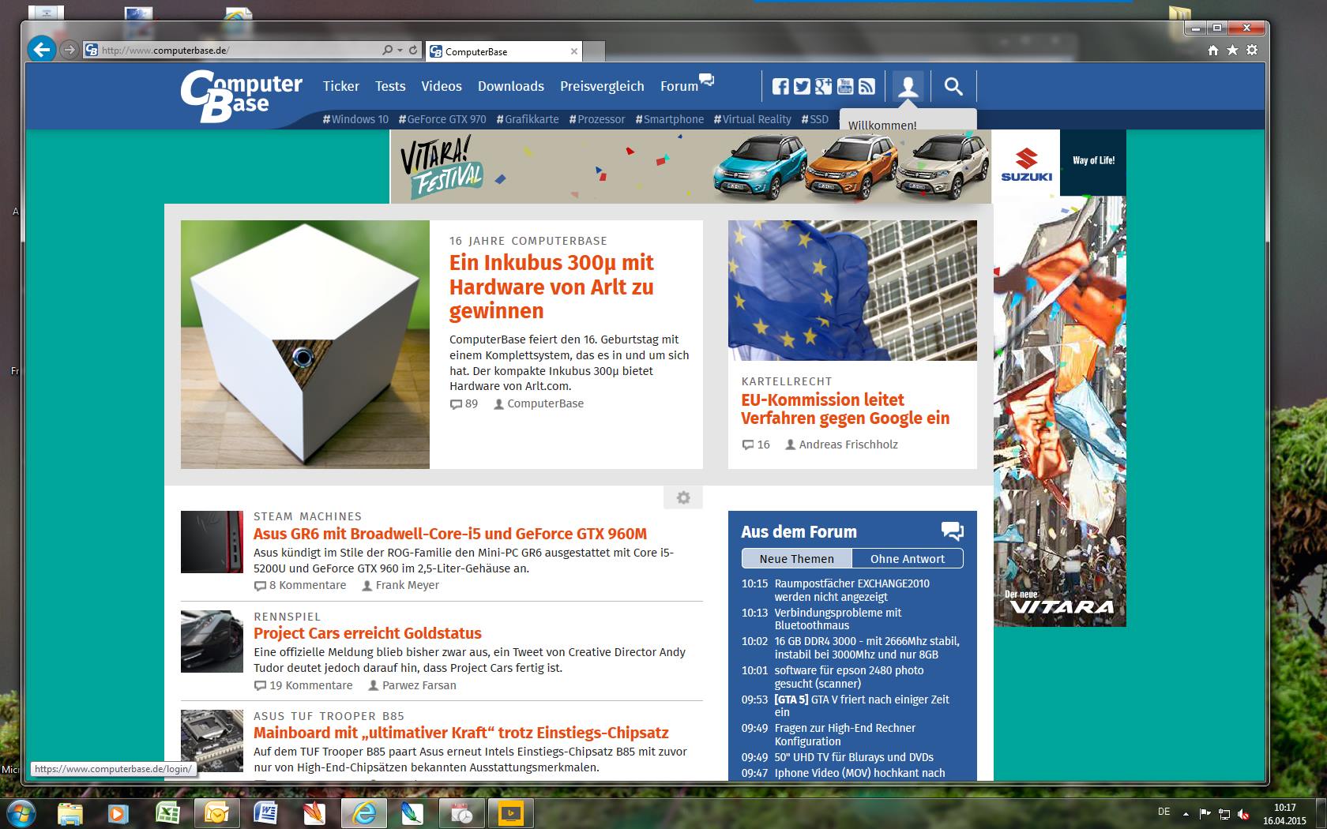Screen dimensions: 1327x829
Task: Select the ComputerBase browser tab
Action: (504, 51)
